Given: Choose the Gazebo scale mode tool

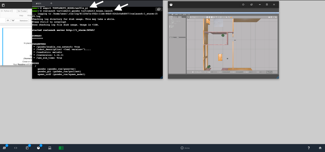Looking at the screenshot, I should coord(195,17).
